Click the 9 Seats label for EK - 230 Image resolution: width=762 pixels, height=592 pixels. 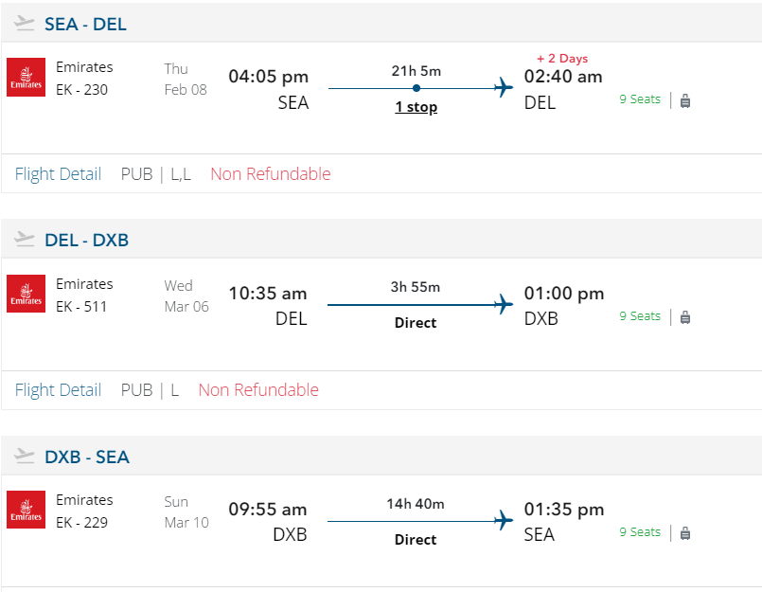click(x=640, y=99)
